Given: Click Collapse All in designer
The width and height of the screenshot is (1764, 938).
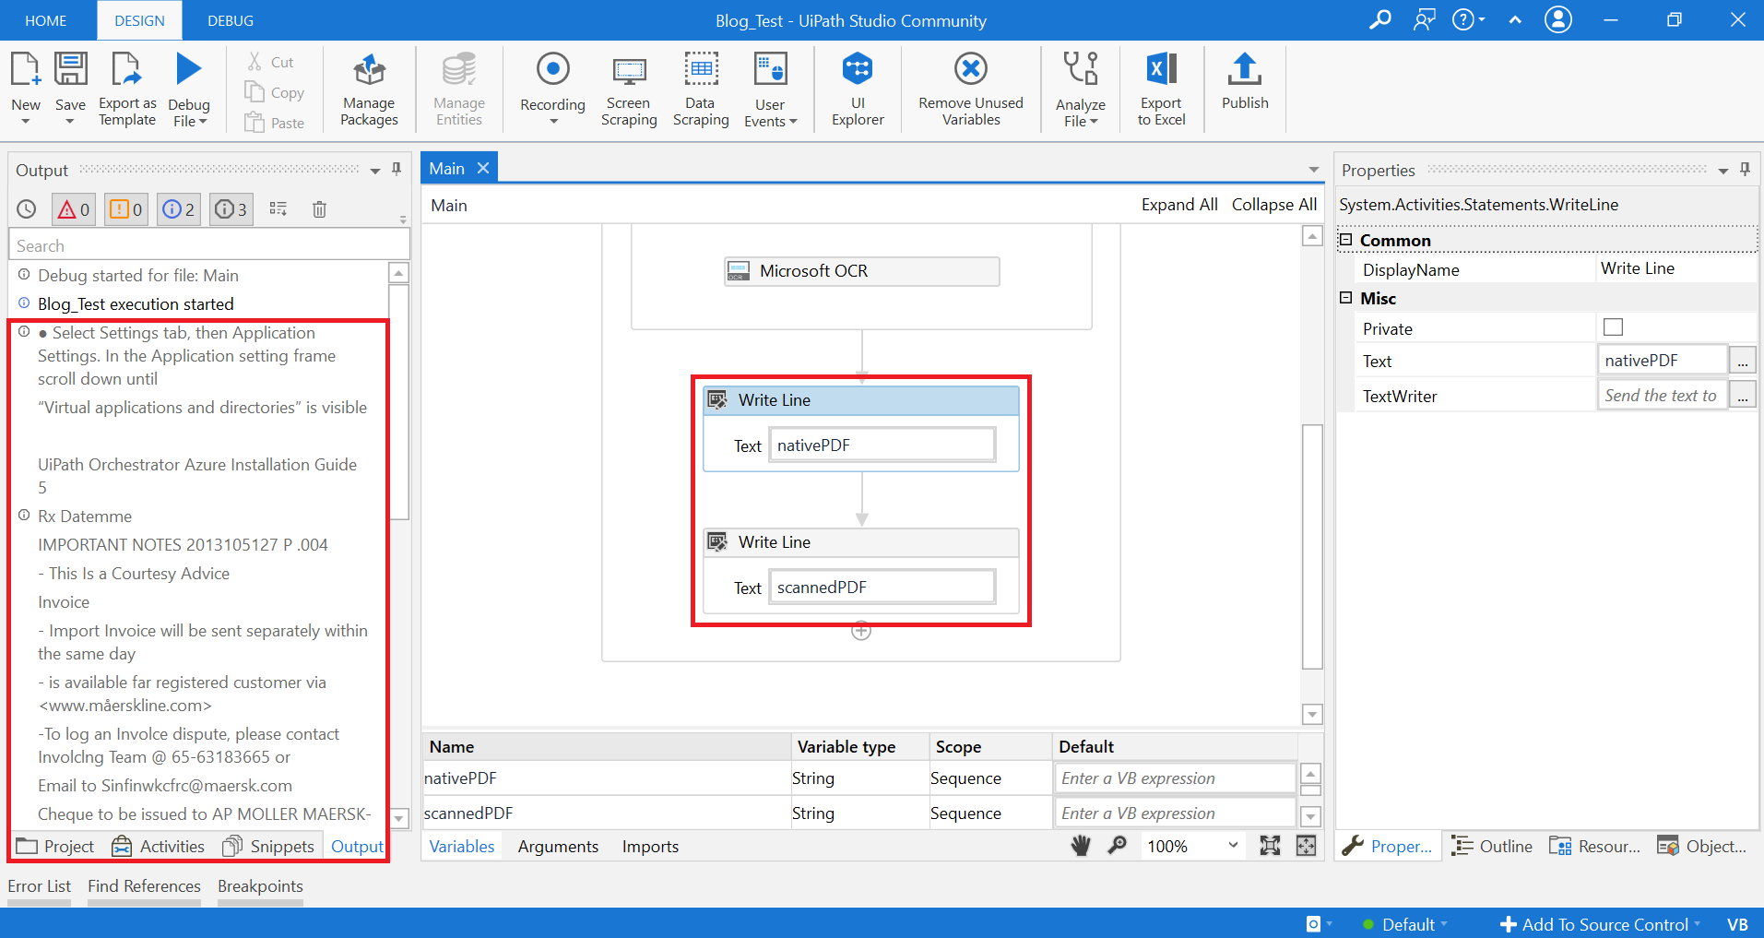Looking at the screenshot, I should (x=1274, y=205).
